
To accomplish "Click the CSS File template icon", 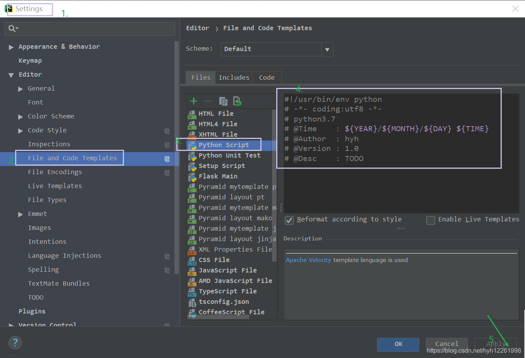I will pos(192,260).
